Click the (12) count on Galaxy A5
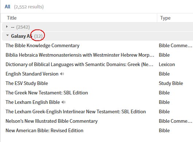 click(38, 36)
